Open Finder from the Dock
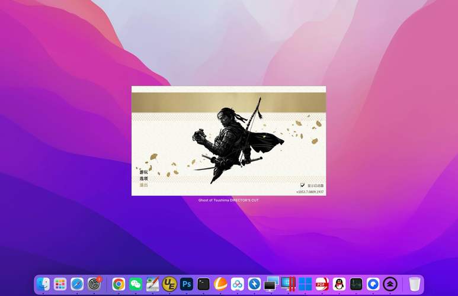This screenshot has width=458, height=296. tap(43, 284)
